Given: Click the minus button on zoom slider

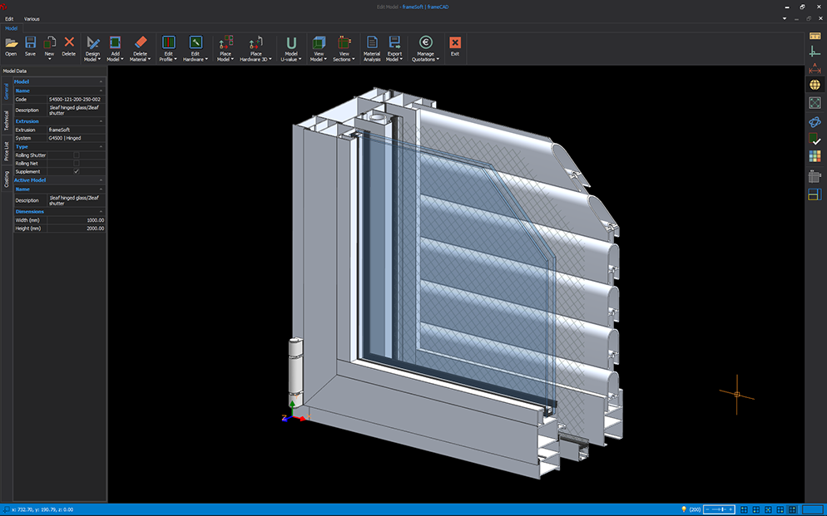Looking at the screenshot, I should 708,509.
